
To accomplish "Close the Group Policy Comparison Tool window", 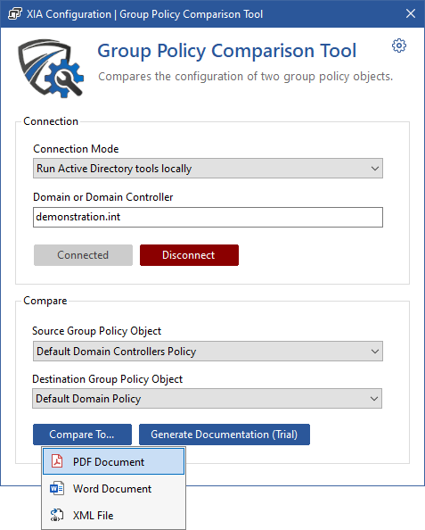I will tap(411, 14).
